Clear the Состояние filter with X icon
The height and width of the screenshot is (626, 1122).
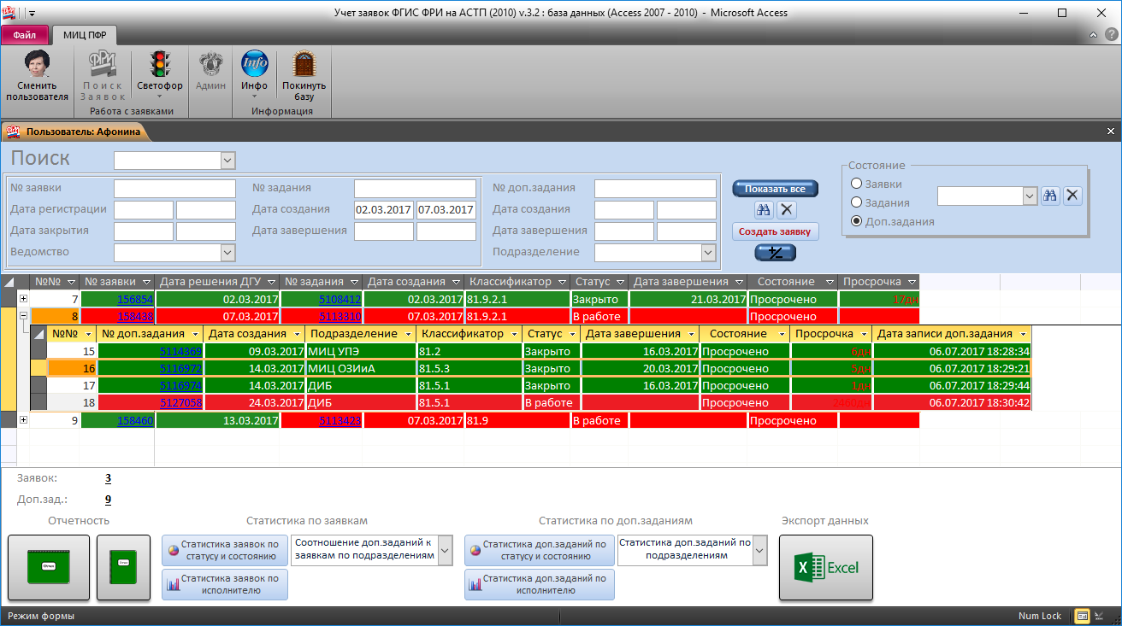coord(1072,196)
